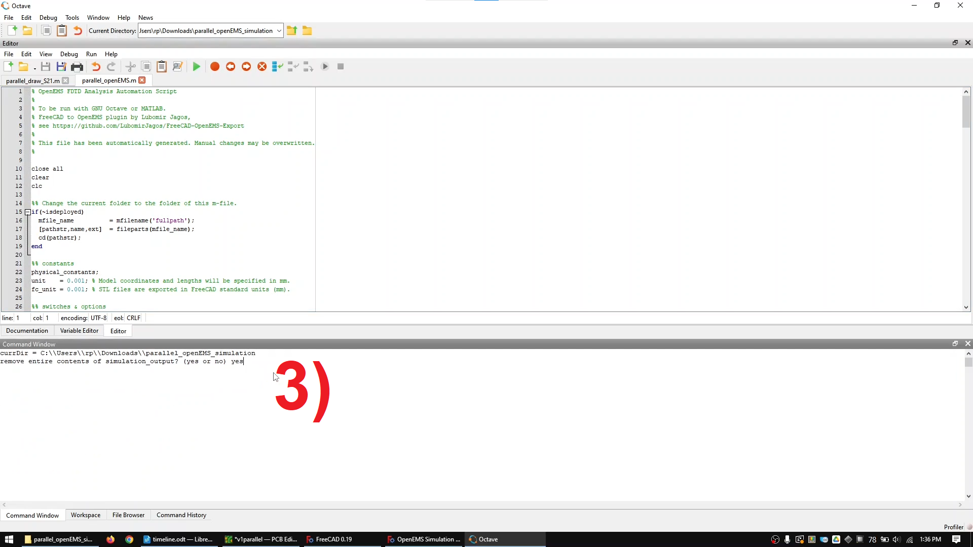The width and height of the screenshot is (973, 547).
Task: Click the Documentation panel tab
Action: click(27, 331)
